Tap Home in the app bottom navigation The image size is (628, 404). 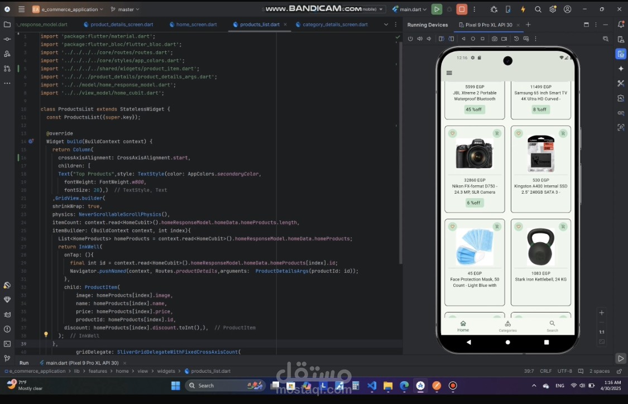coord(463,326)
